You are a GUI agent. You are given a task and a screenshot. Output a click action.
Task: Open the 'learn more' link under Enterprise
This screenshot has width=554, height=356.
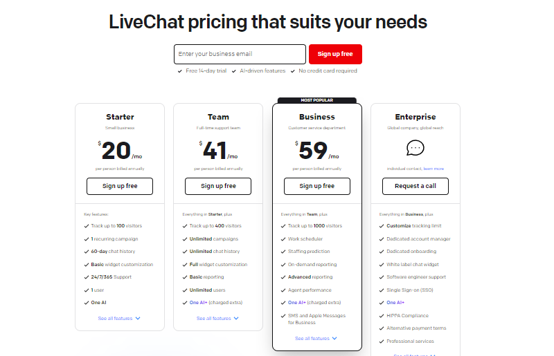point(434,169)
